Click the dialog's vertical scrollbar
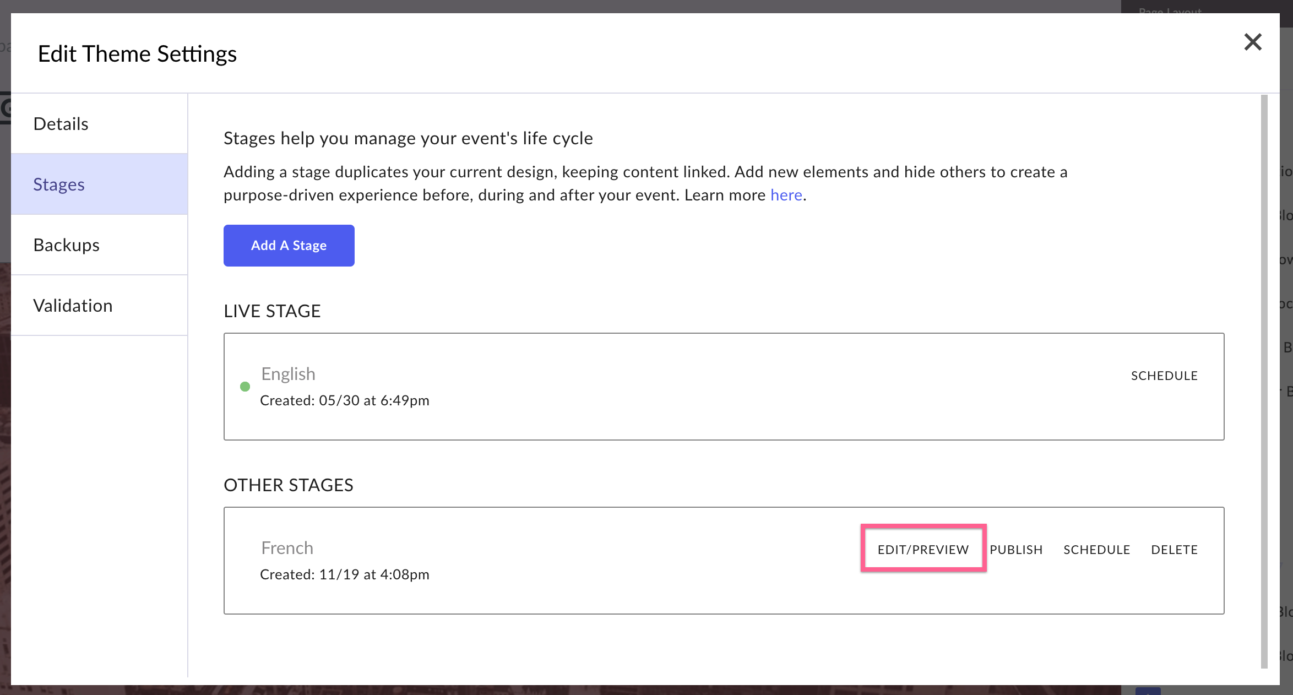 pos(1264,381)
